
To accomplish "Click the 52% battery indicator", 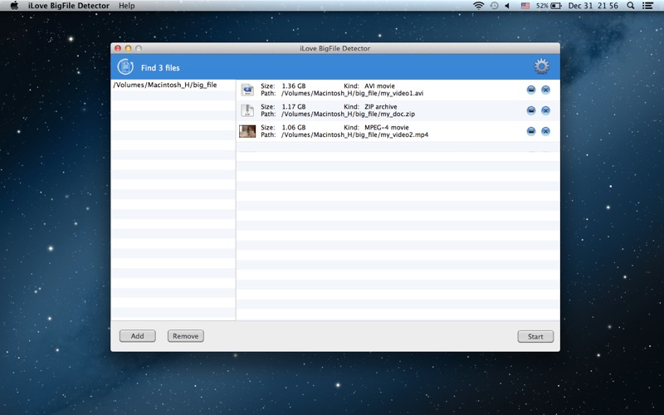I will tap(549, 6).
